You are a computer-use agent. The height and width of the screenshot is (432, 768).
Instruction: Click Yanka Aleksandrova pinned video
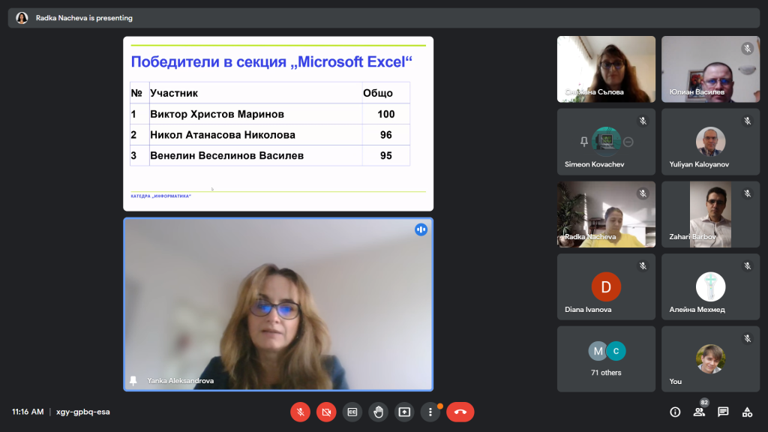coord(278,304)
